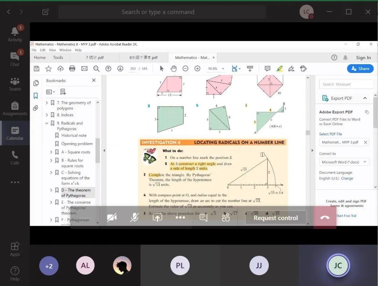
Task: Collapse the Export PDF section
Action: (365, 98)
